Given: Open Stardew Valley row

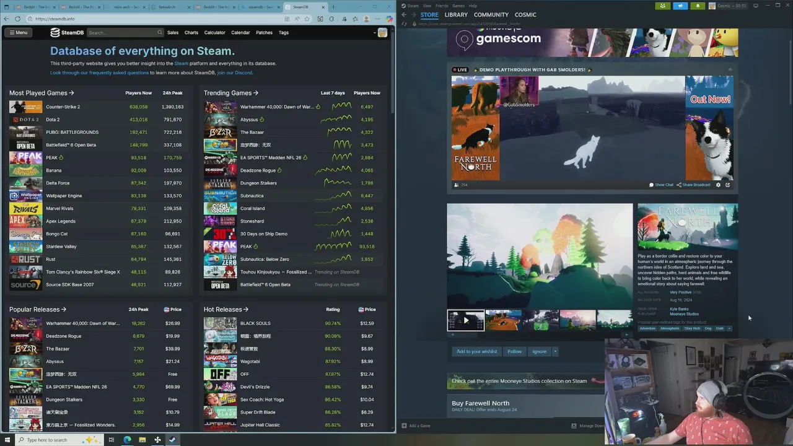Looking at the screenshot, I should [97, 247].
